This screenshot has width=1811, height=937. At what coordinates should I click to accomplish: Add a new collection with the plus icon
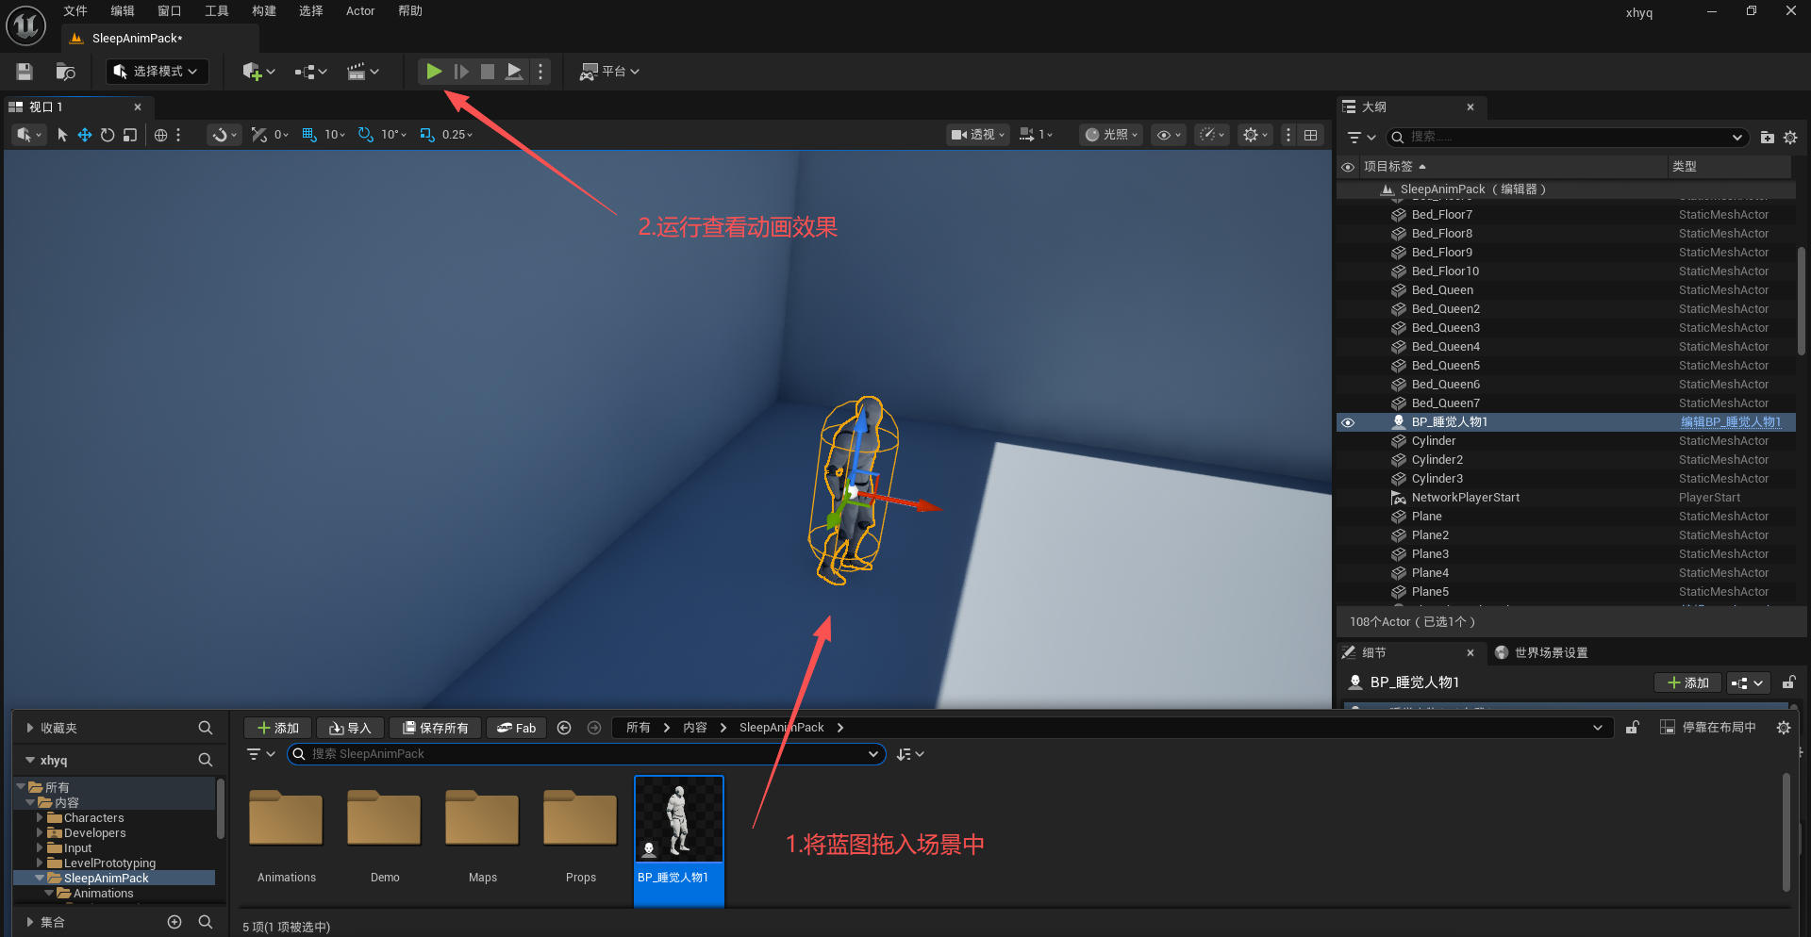pyautogui.click(x=174, y=922)
